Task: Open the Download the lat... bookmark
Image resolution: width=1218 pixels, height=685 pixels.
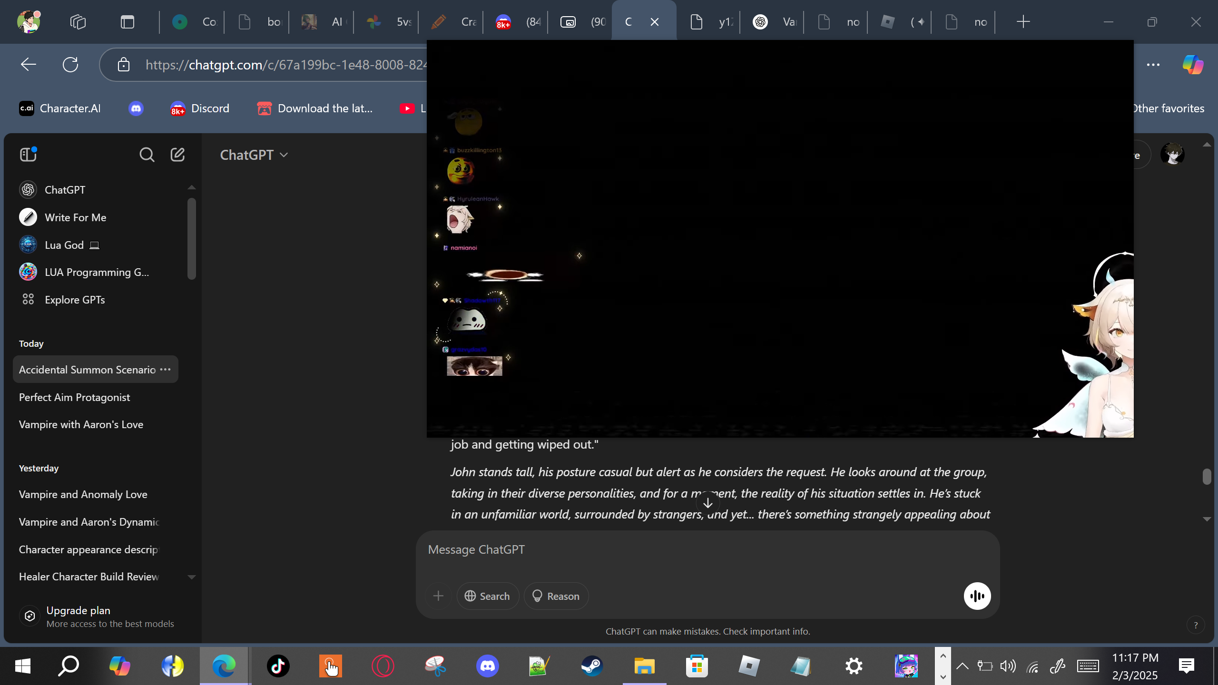Action: point(315,108)
